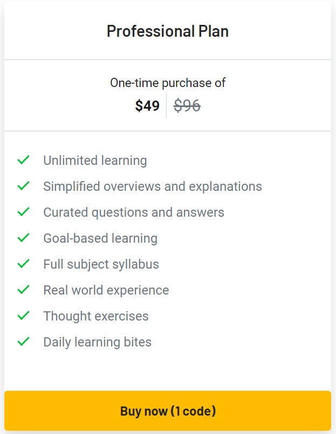The image size is (336, 434).
Task: Click the $49 price value
Action: 147,106
